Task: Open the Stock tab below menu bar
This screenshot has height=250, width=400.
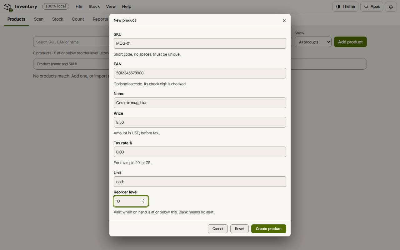Action: pos(57,19)
